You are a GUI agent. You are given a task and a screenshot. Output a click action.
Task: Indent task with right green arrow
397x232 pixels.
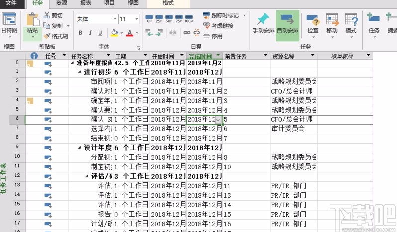pyautogui.click(x=159, y=33)
